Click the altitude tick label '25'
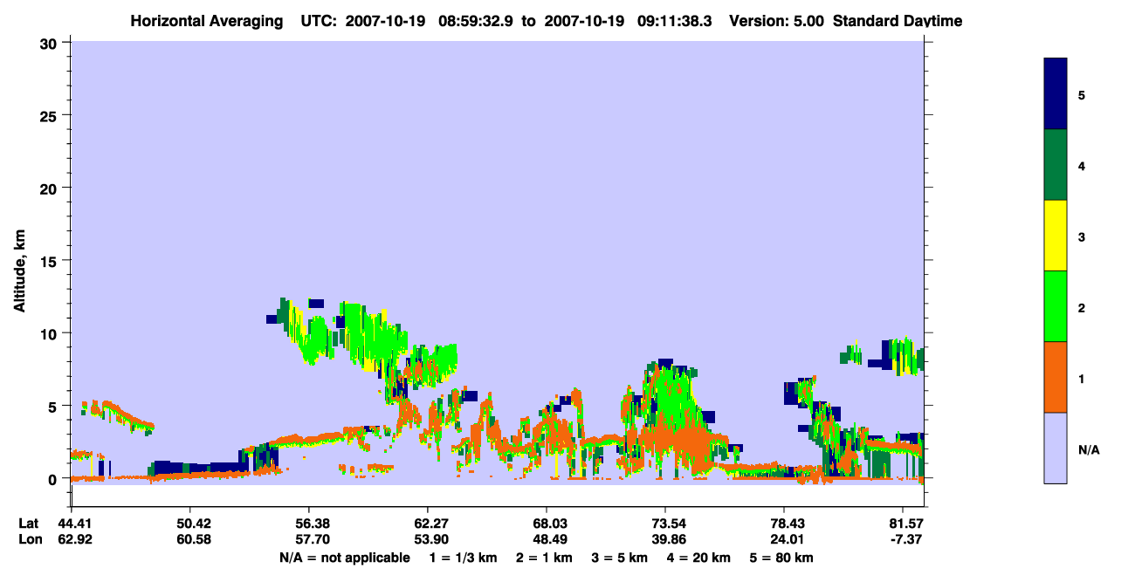Viewport: 1135px width, 582px height. [x=51, y=115]
